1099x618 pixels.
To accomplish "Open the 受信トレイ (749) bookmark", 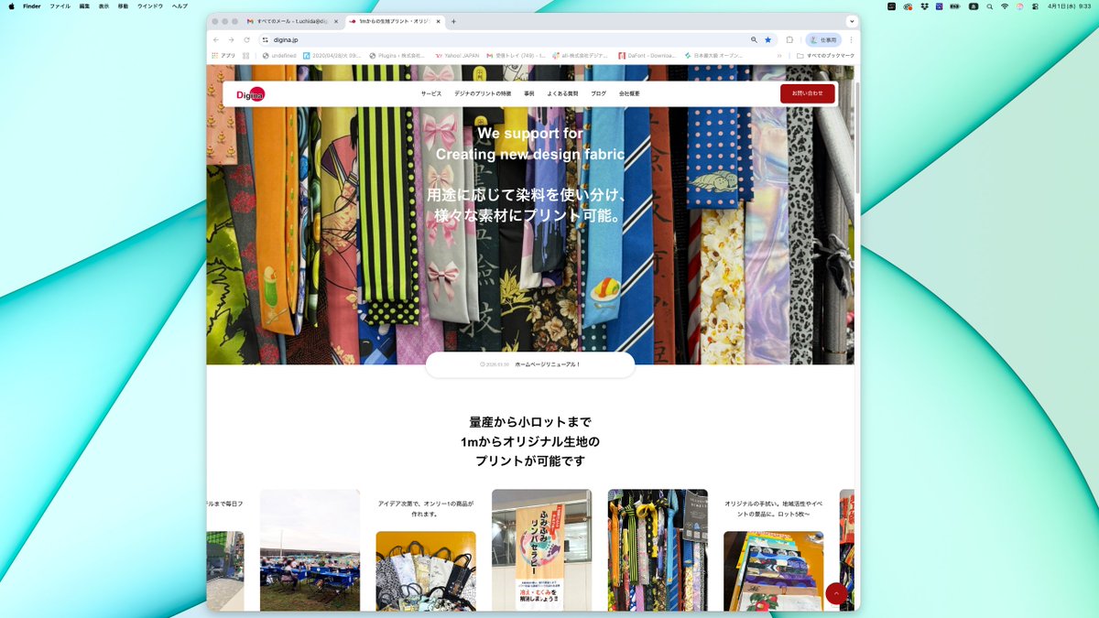I will [x=517, y=55].
